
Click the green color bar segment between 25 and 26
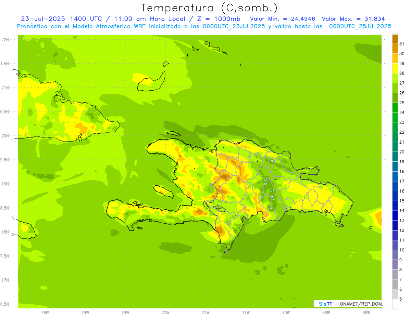(395, 98)
